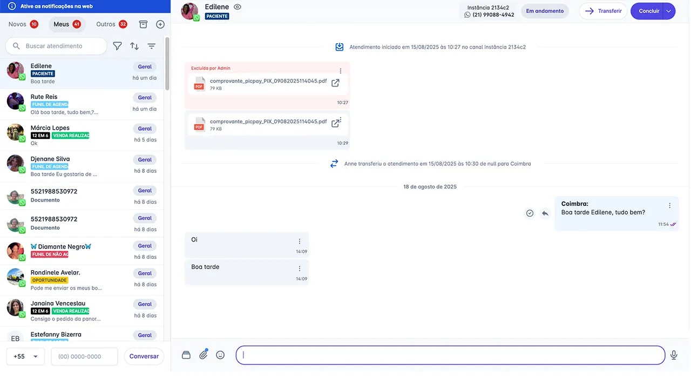Image resolution: width=691 pixels, height=389 pixels.
Task: Add new conversation with plus icon
Action: tap(160, 24)
